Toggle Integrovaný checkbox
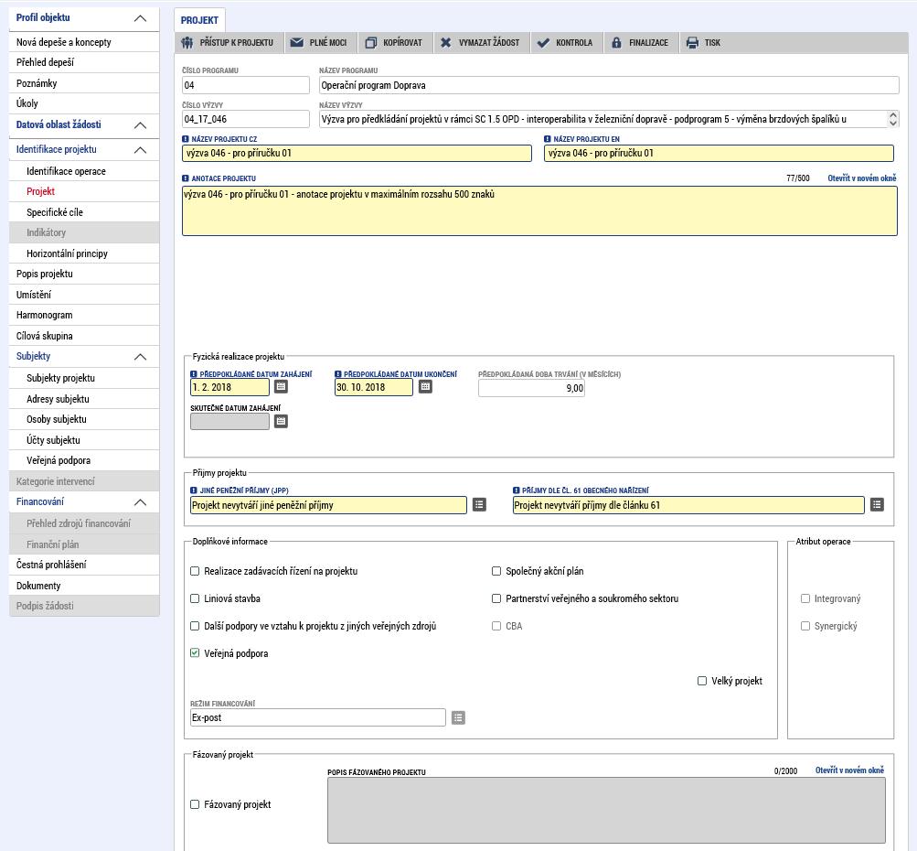The image size is (917, 851). point(805,598)
